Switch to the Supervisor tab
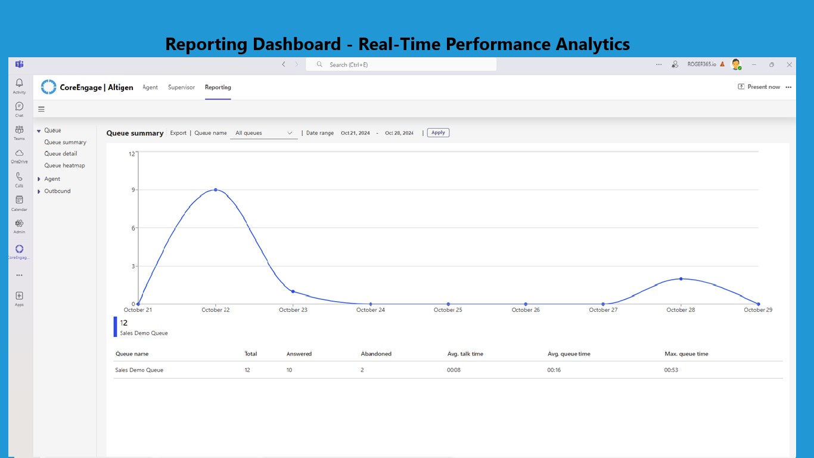 (181, 87)
